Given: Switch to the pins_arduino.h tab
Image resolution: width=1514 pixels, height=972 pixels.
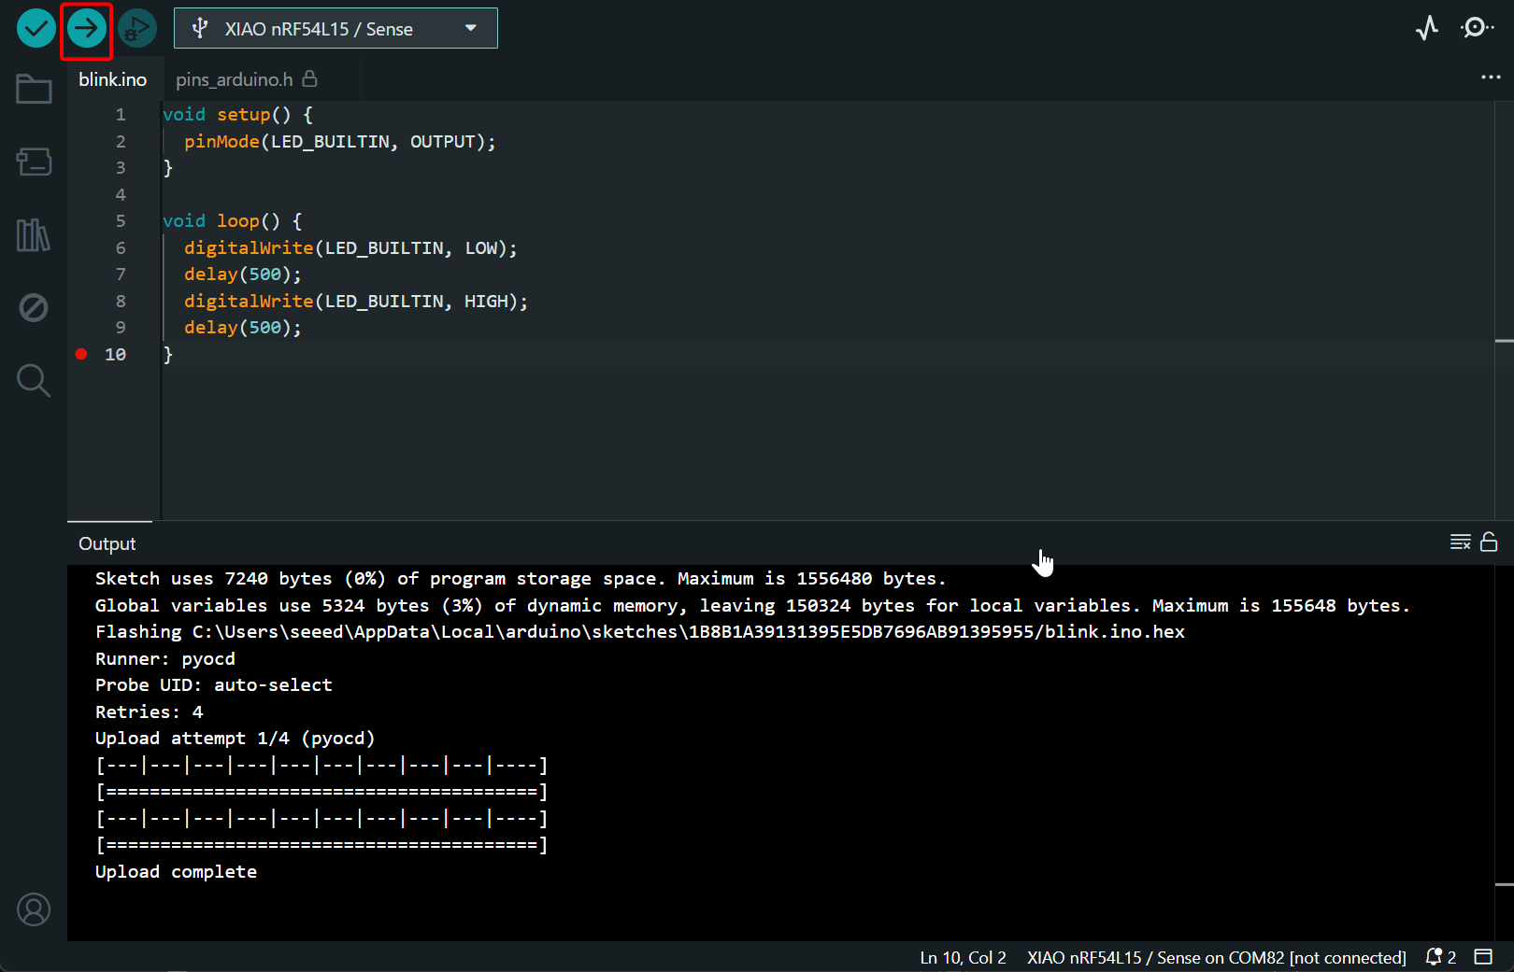Looking at the screenshot, I should click(235, 80).
